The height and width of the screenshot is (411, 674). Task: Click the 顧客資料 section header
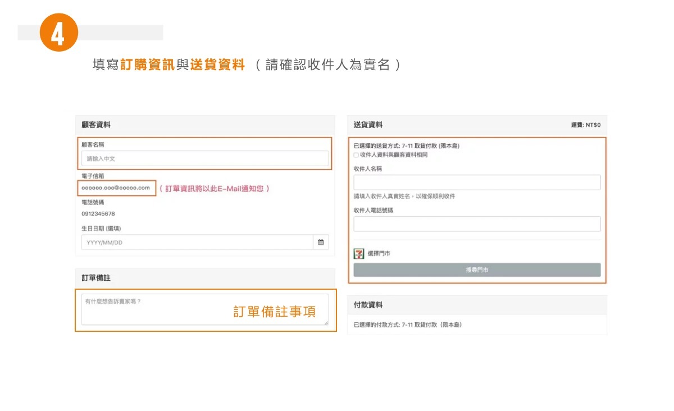[96, 125]
